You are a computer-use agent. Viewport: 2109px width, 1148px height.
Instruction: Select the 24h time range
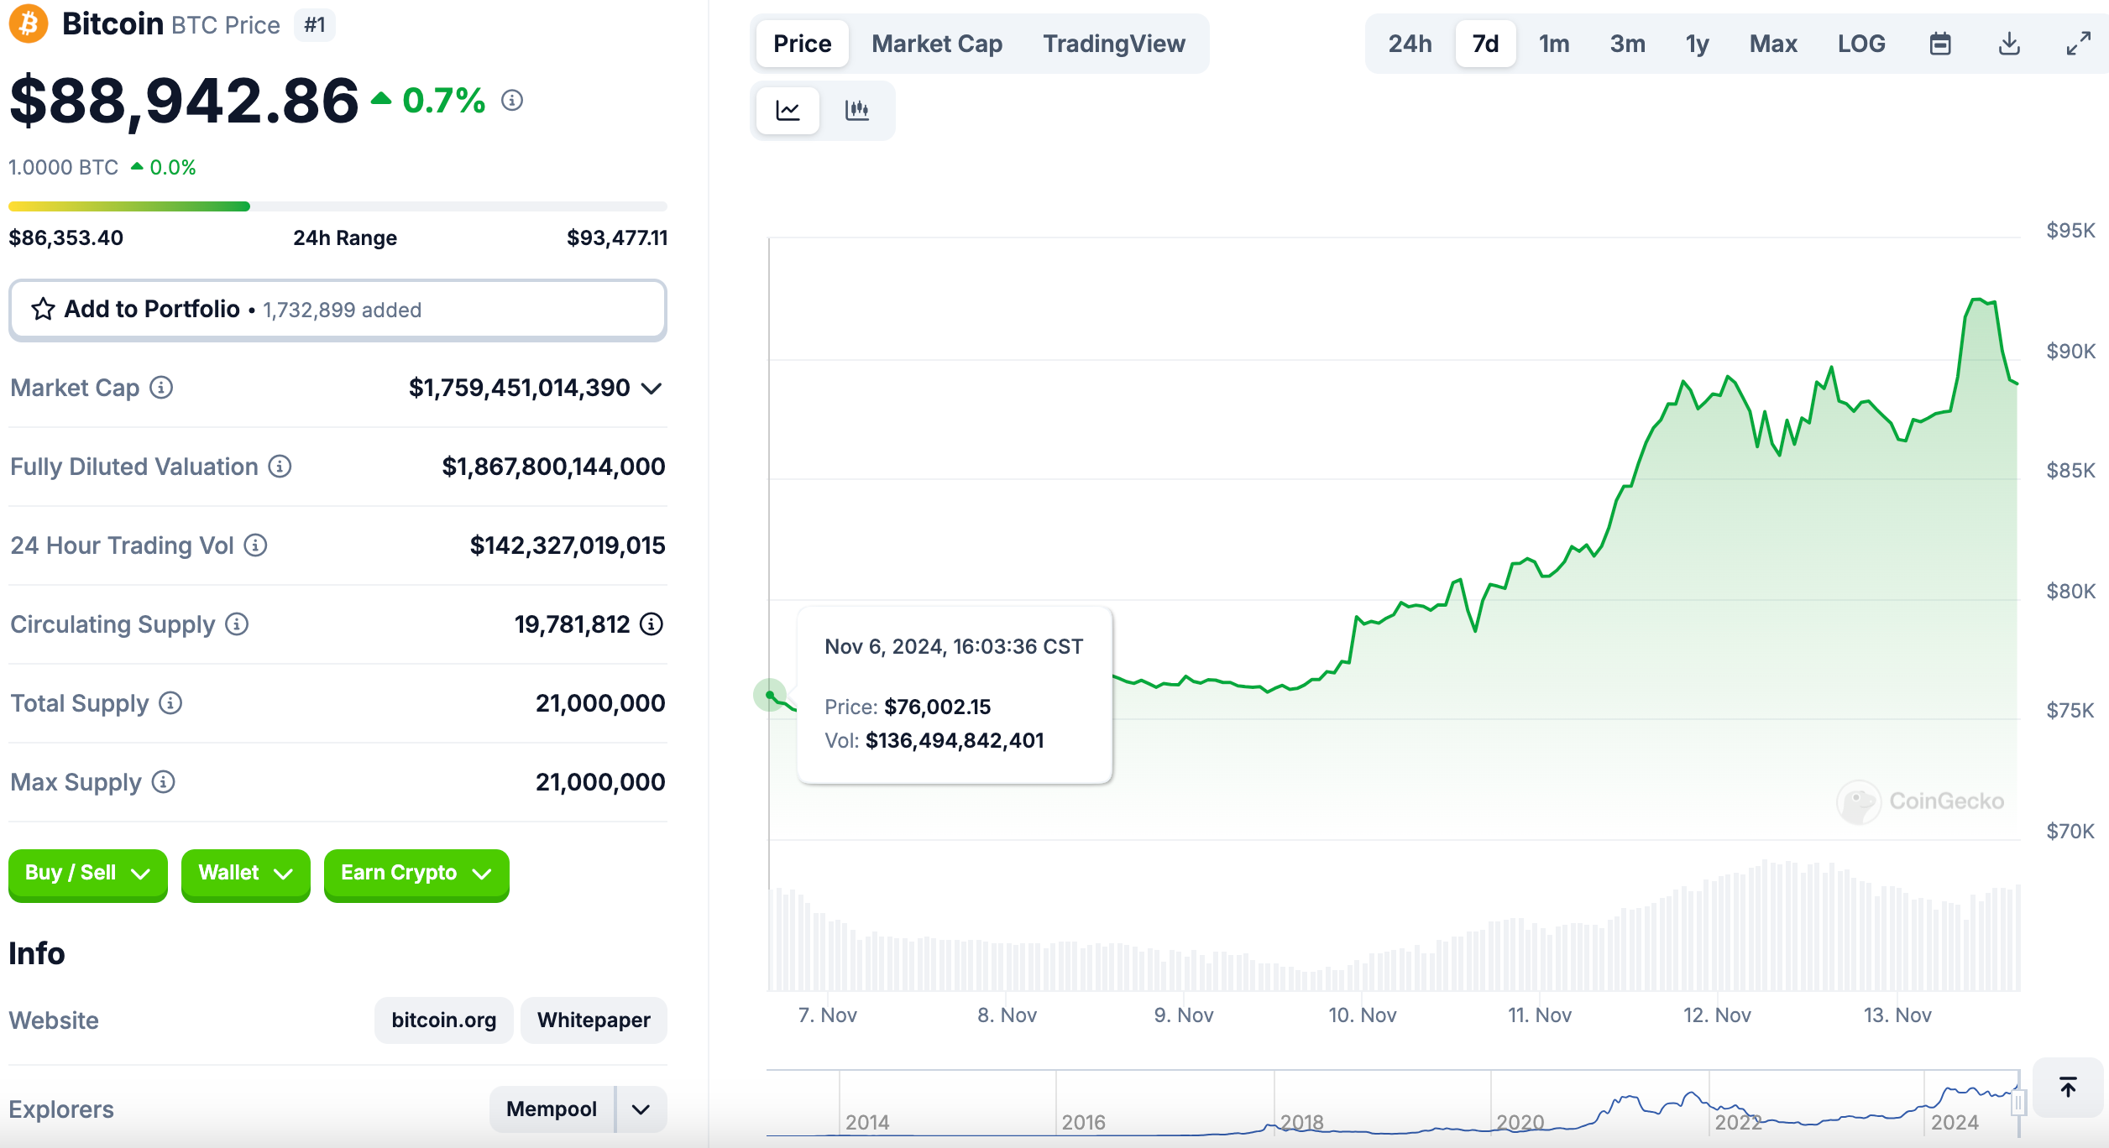click(x=1410, y=44)
